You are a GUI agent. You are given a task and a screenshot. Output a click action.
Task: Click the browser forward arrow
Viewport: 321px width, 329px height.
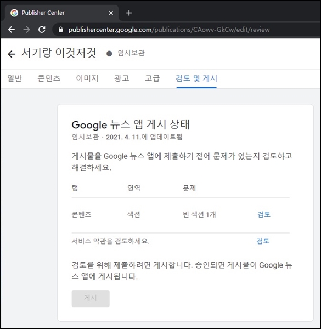pos(27,30)
